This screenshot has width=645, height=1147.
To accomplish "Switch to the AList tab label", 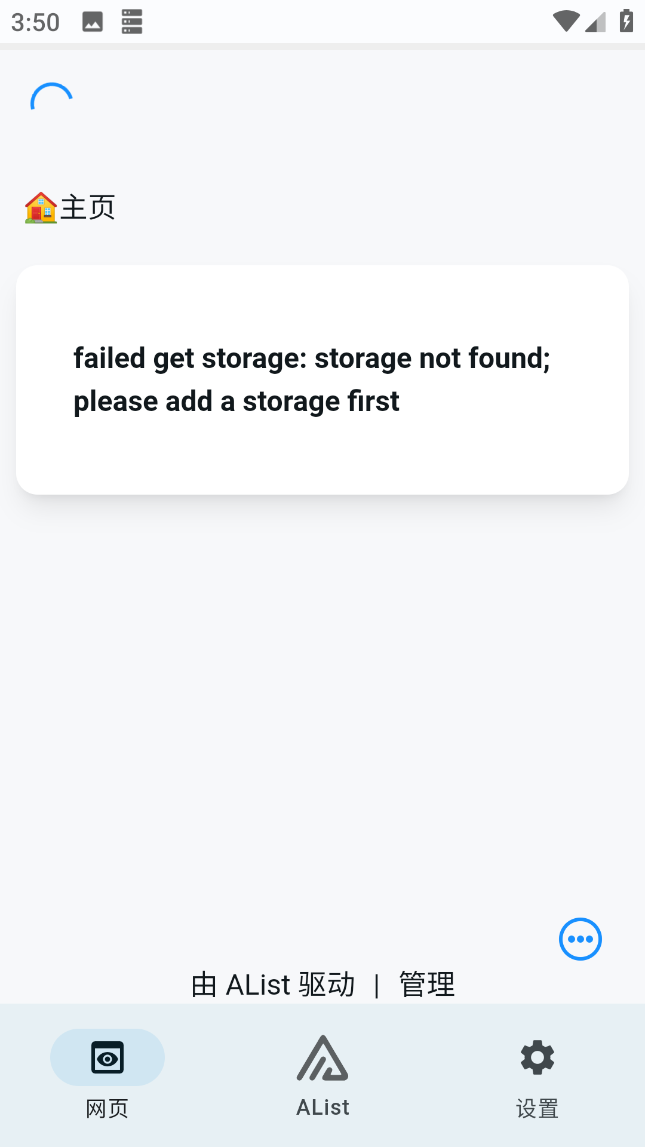I will (322, 1108).
